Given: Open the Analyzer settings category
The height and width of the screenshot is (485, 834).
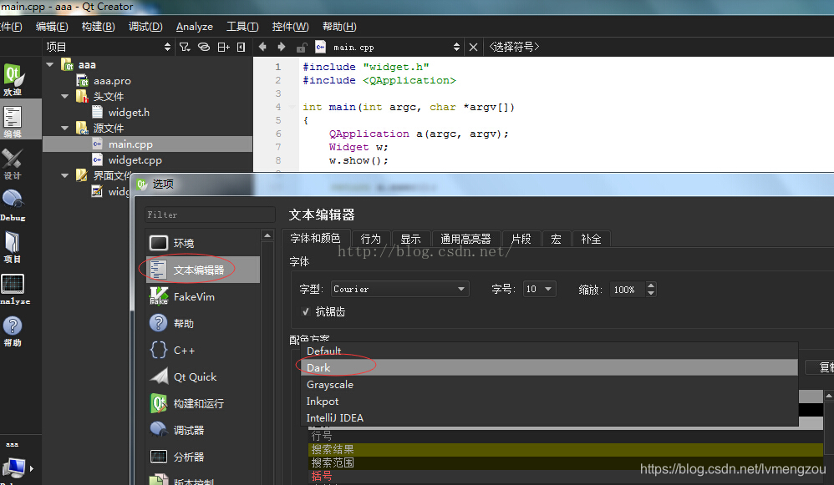Looking at the screenshot, I should pos(203,457).
